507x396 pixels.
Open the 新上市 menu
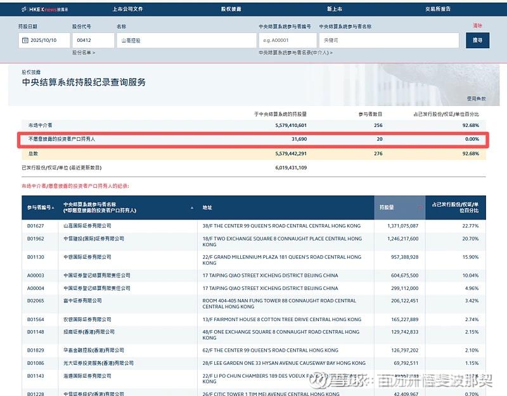point(335,9)
